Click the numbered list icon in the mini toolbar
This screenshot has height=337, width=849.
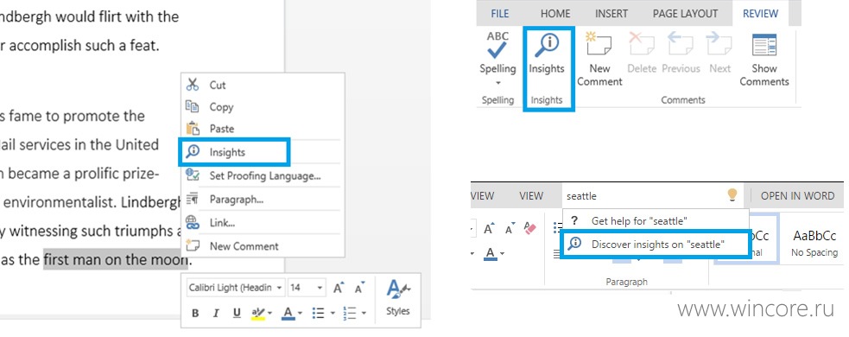pos(350,313)
